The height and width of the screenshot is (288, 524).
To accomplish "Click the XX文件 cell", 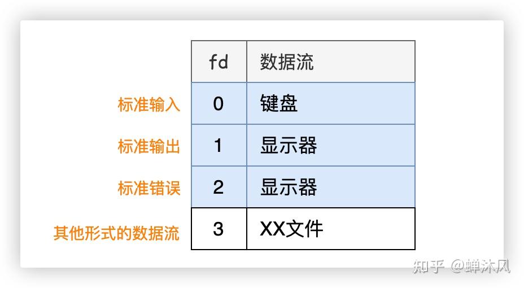I will click(x=291, y=229).
